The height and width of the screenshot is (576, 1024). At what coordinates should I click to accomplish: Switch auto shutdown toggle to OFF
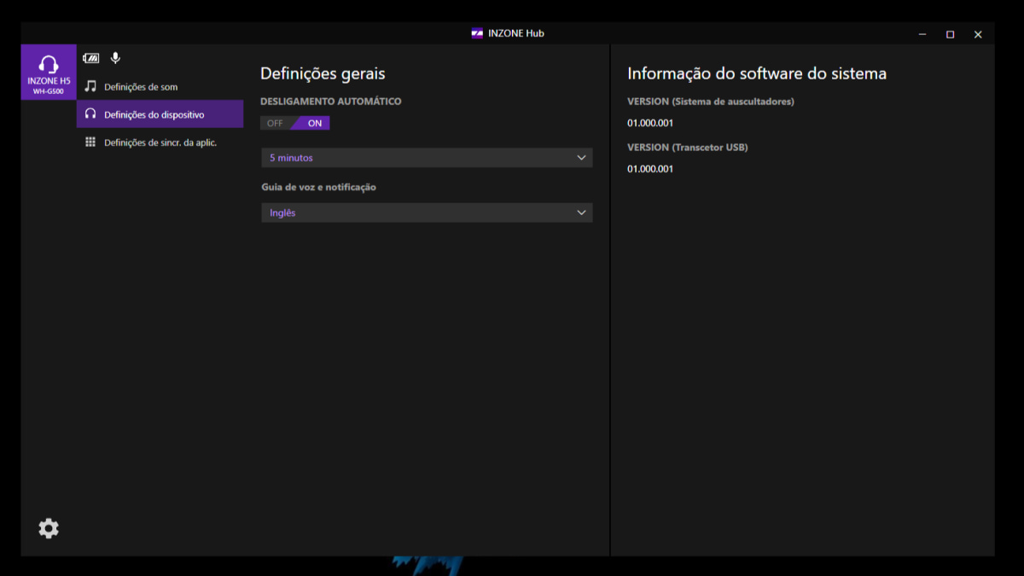pyautogui.click(x=275, y=123)
